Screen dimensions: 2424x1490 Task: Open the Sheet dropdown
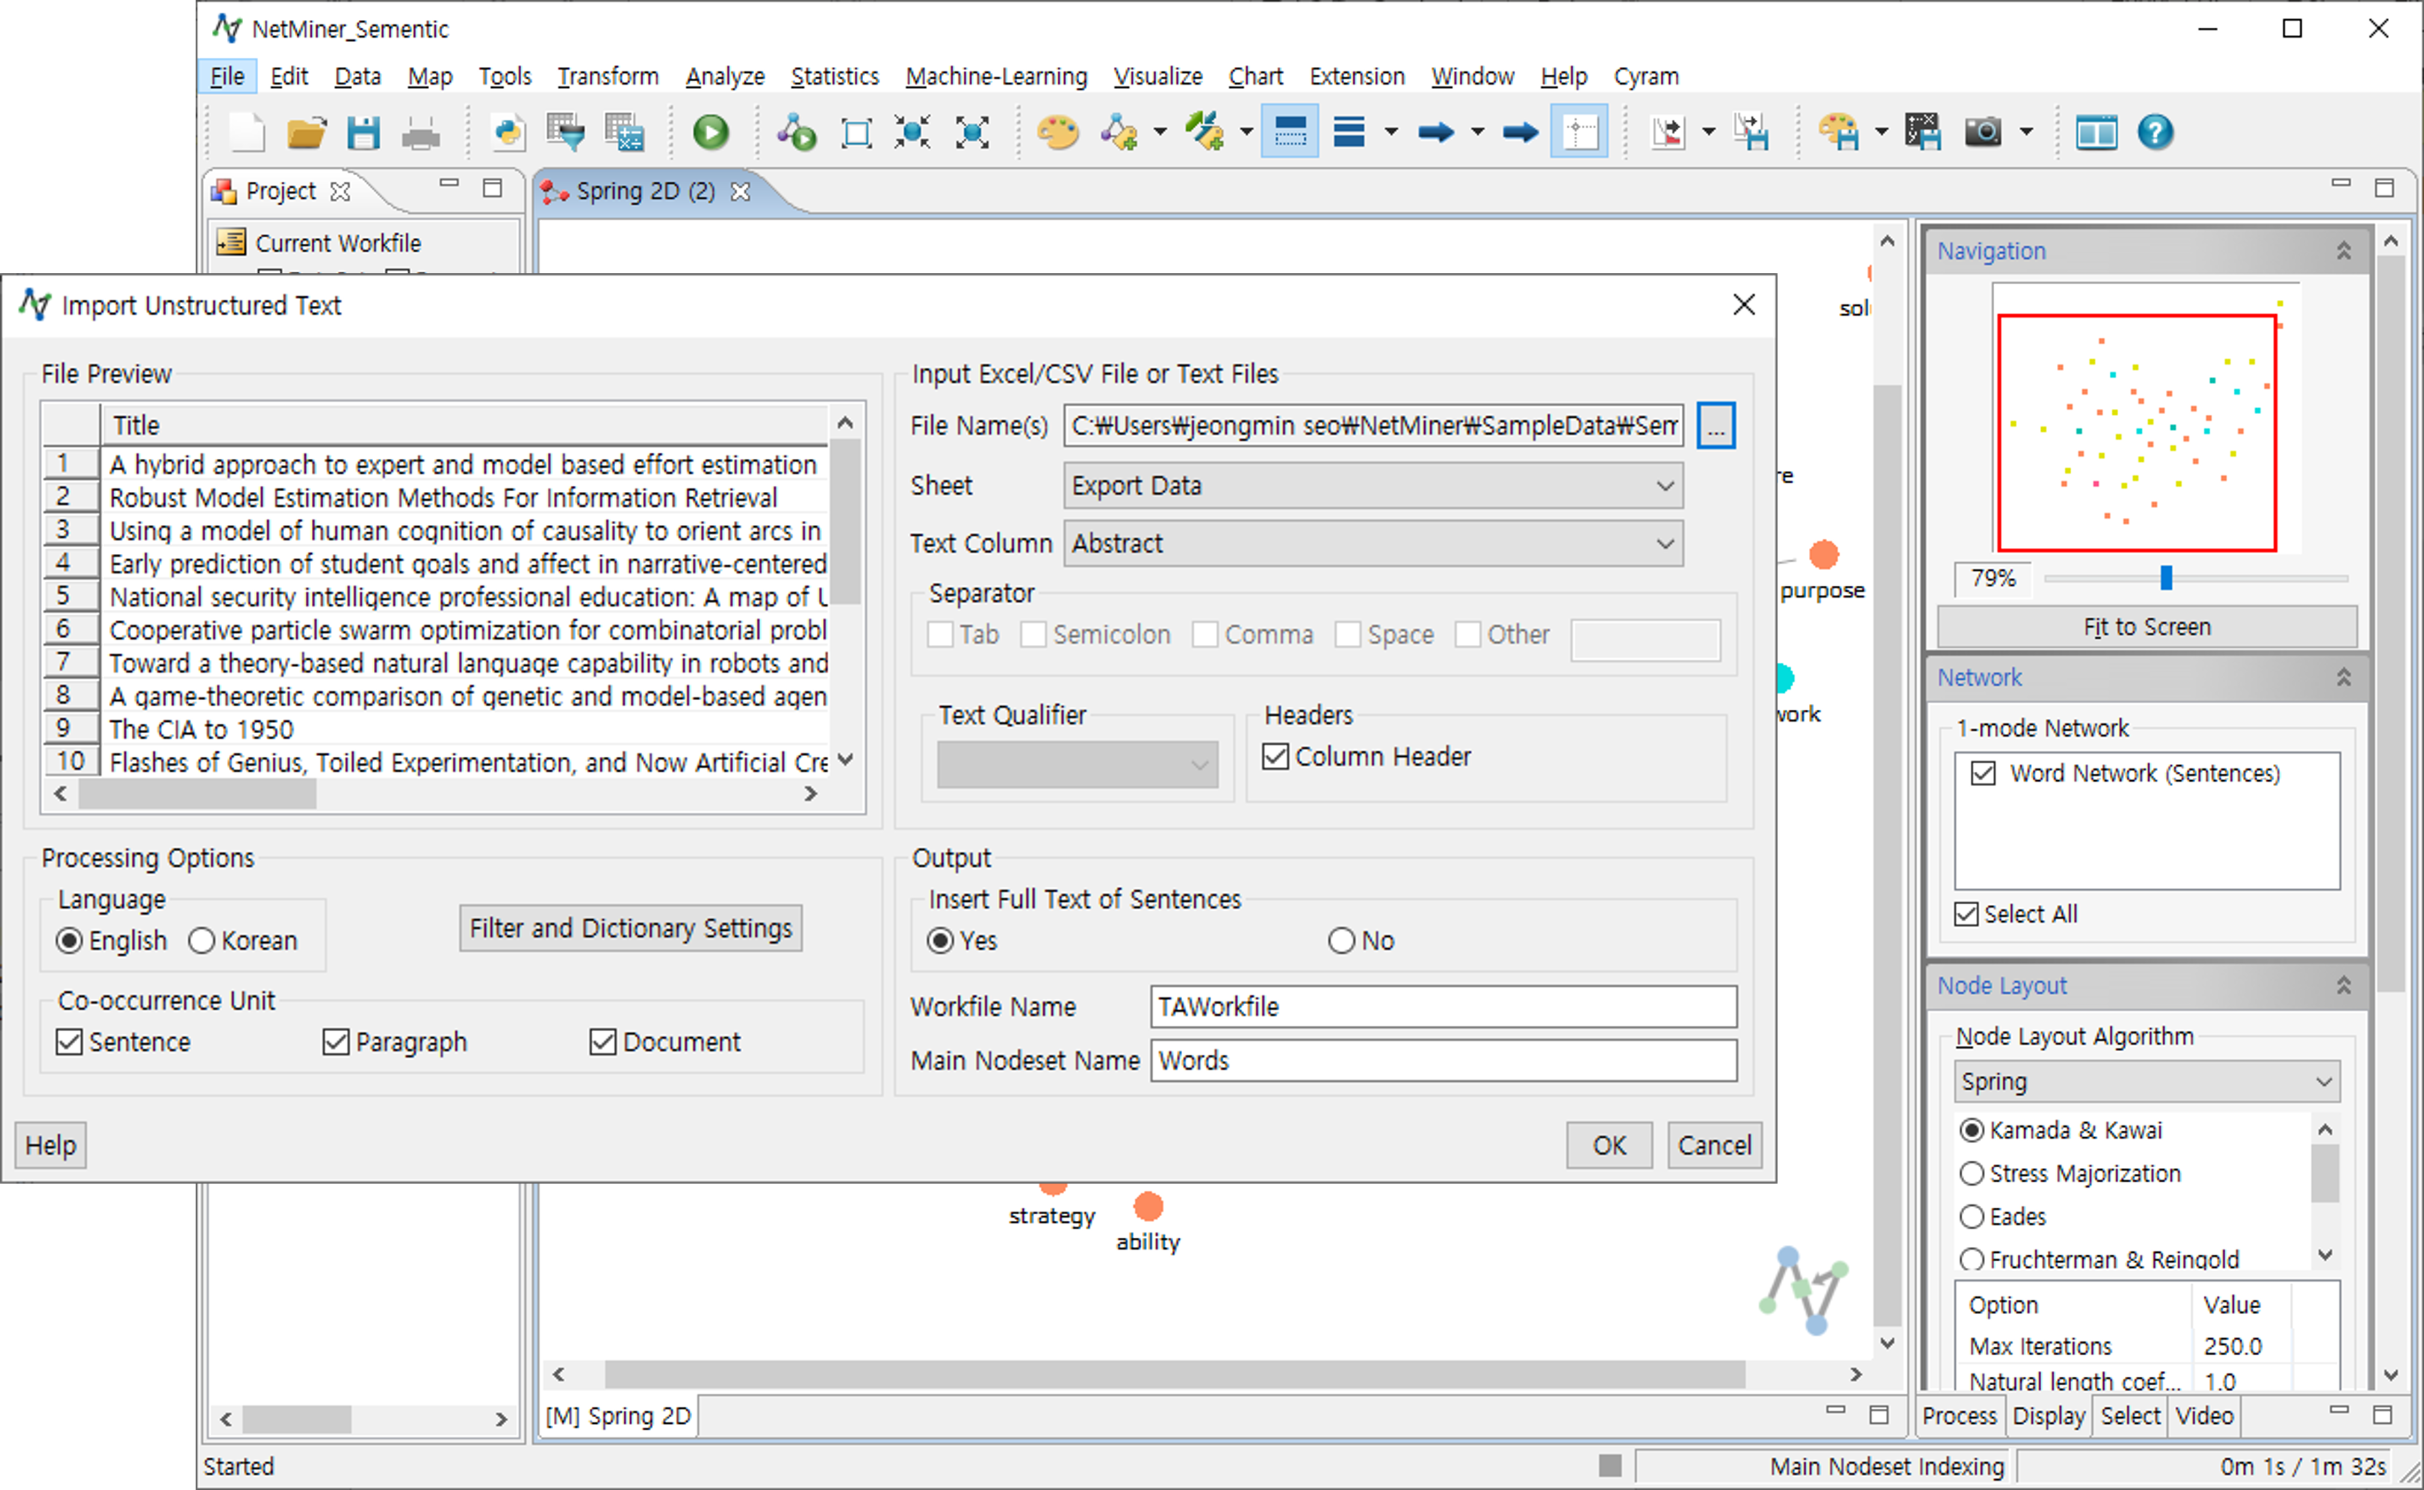[x=1372, y=486]
